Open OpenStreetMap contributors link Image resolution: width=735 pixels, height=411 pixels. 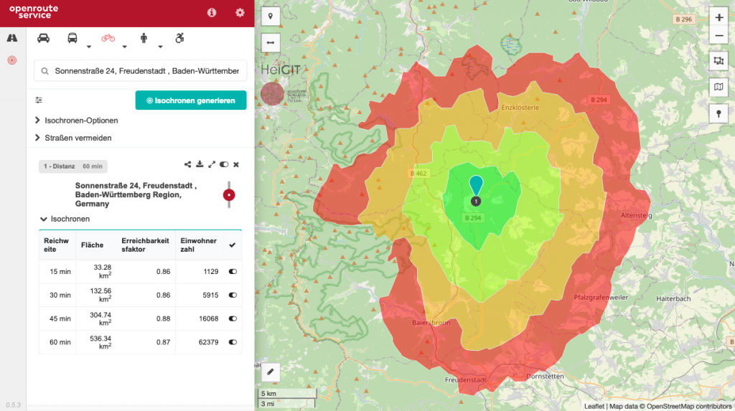(x=690, y=406)
